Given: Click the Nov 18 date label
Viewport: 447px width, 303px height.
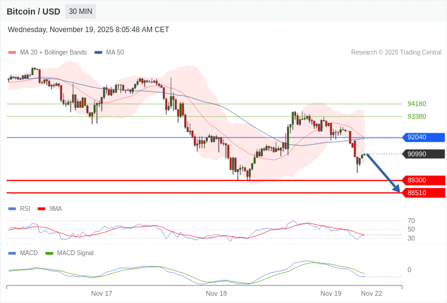Looking at the screenshot, I should [x=216, y=293].
